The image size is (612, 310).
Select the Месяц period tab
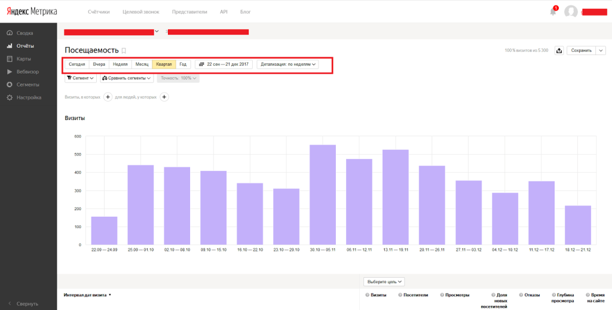point(142,64)
